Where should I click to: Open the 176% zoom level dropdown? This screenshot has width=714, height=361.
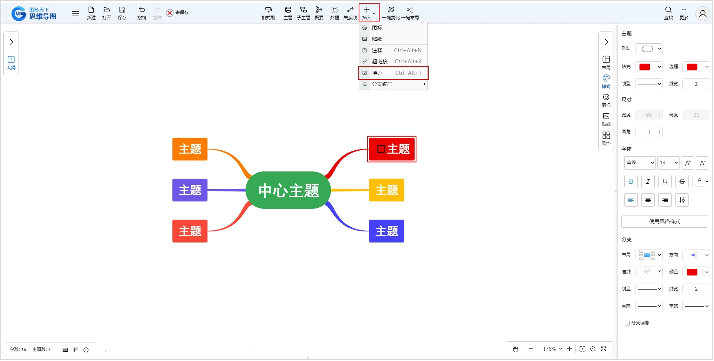(552, 349)
